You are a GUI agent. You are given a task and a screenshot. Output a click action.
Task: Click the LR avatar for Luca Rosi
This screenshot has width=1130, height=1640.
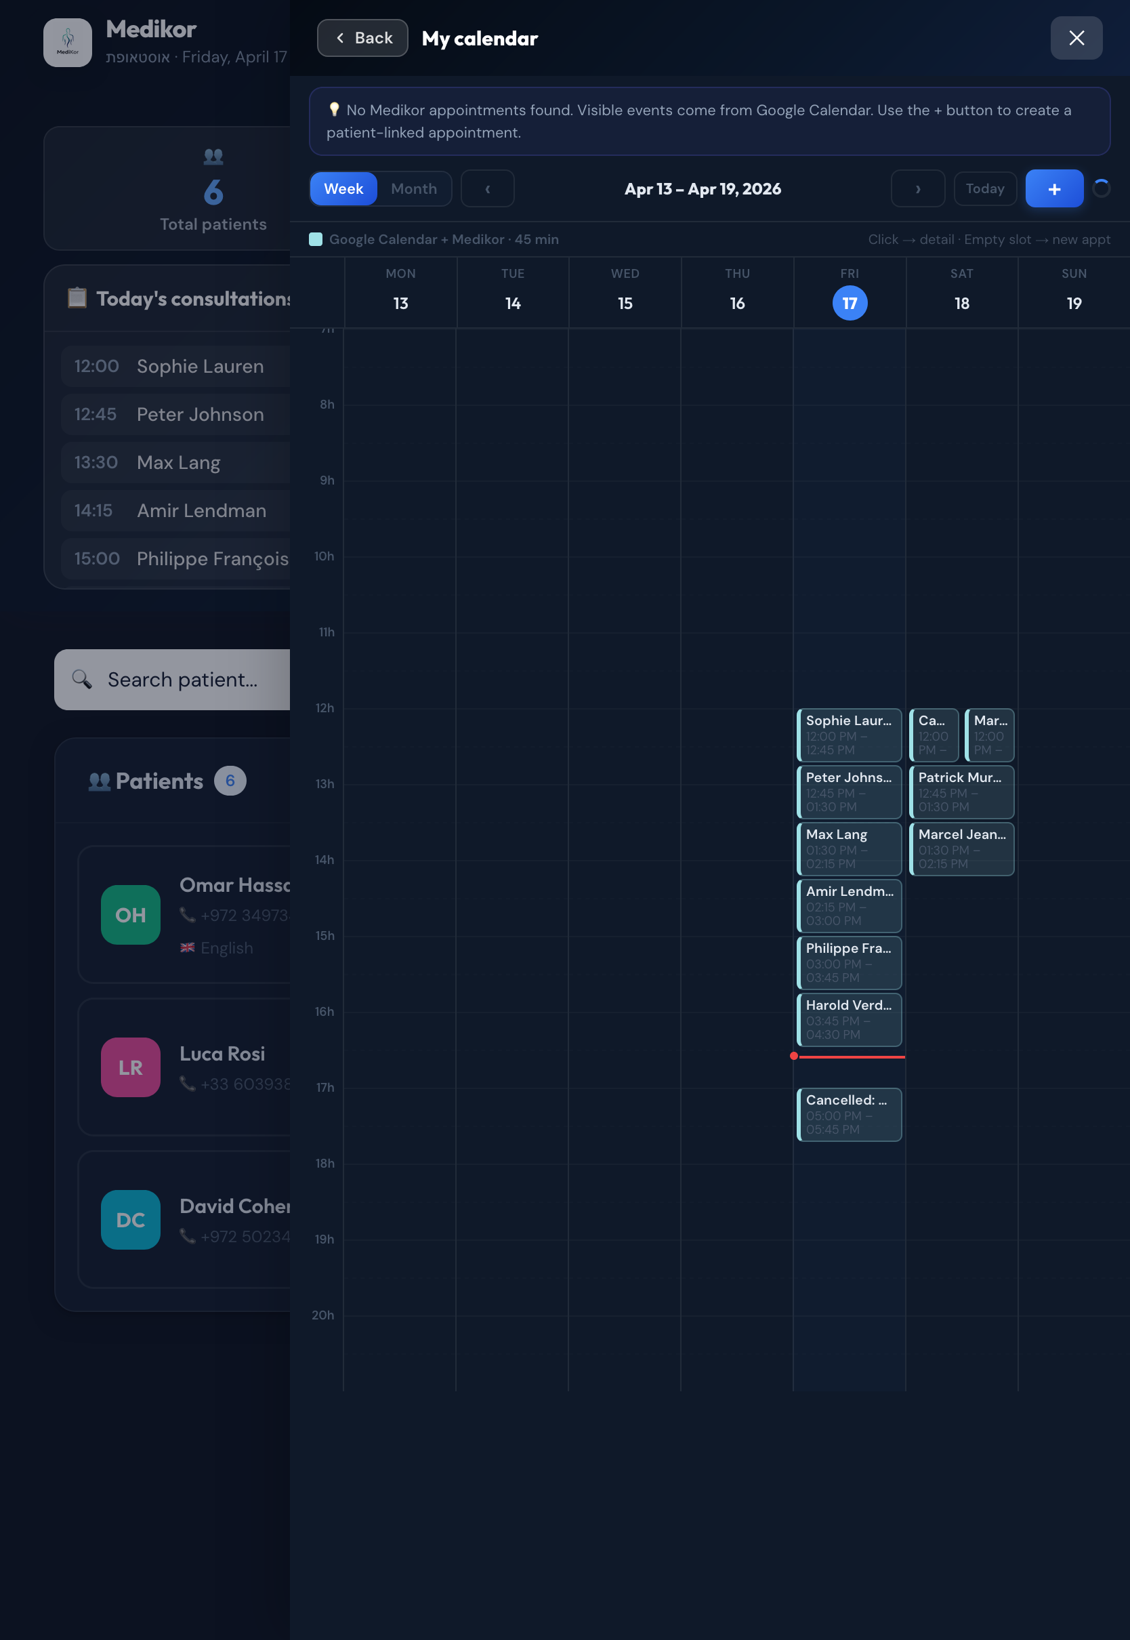[x=130, y=1067]
